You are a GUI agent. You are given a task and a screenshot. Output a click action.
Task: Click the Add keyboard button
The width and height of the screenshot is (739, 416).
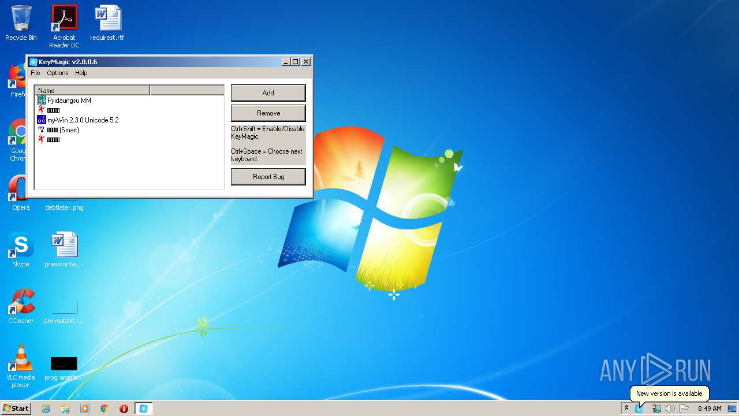pos(268,93)
